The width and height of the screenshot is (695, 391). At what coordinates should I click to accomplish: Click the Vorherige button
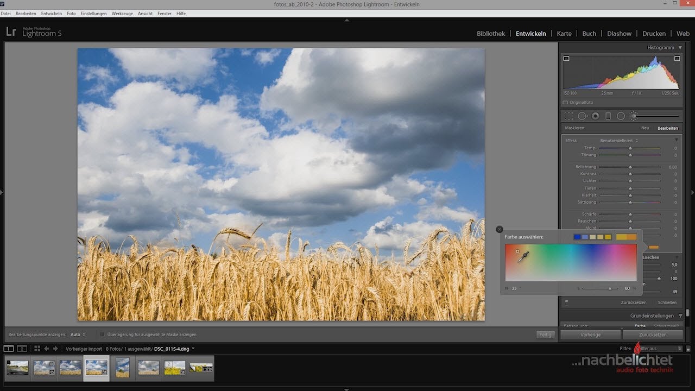[x=590, y=335]
